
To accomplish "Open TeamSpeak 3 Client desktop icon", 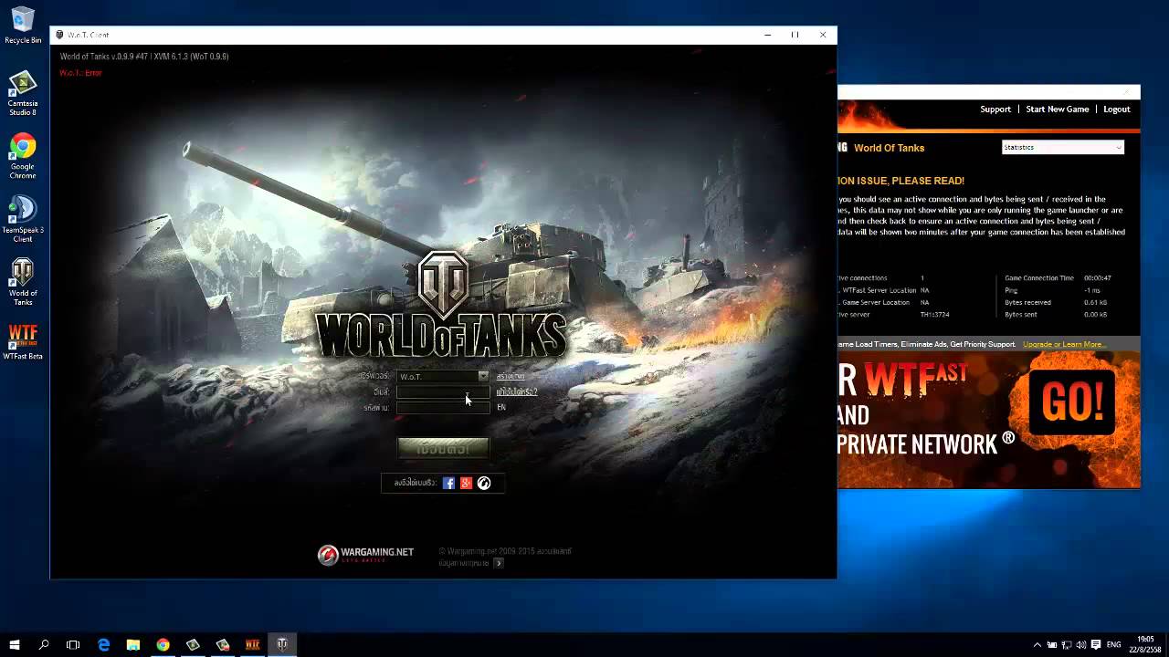I will [23, 219].
